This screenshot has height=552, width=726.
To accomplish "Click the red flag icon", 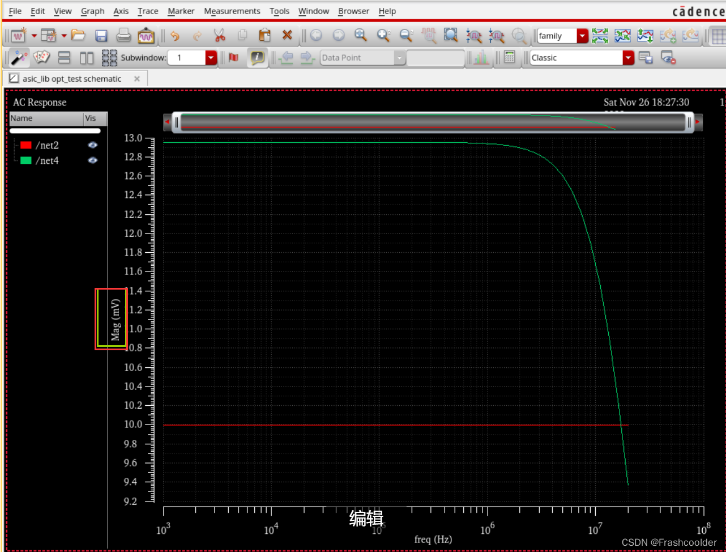I will (x=233, y=58).
